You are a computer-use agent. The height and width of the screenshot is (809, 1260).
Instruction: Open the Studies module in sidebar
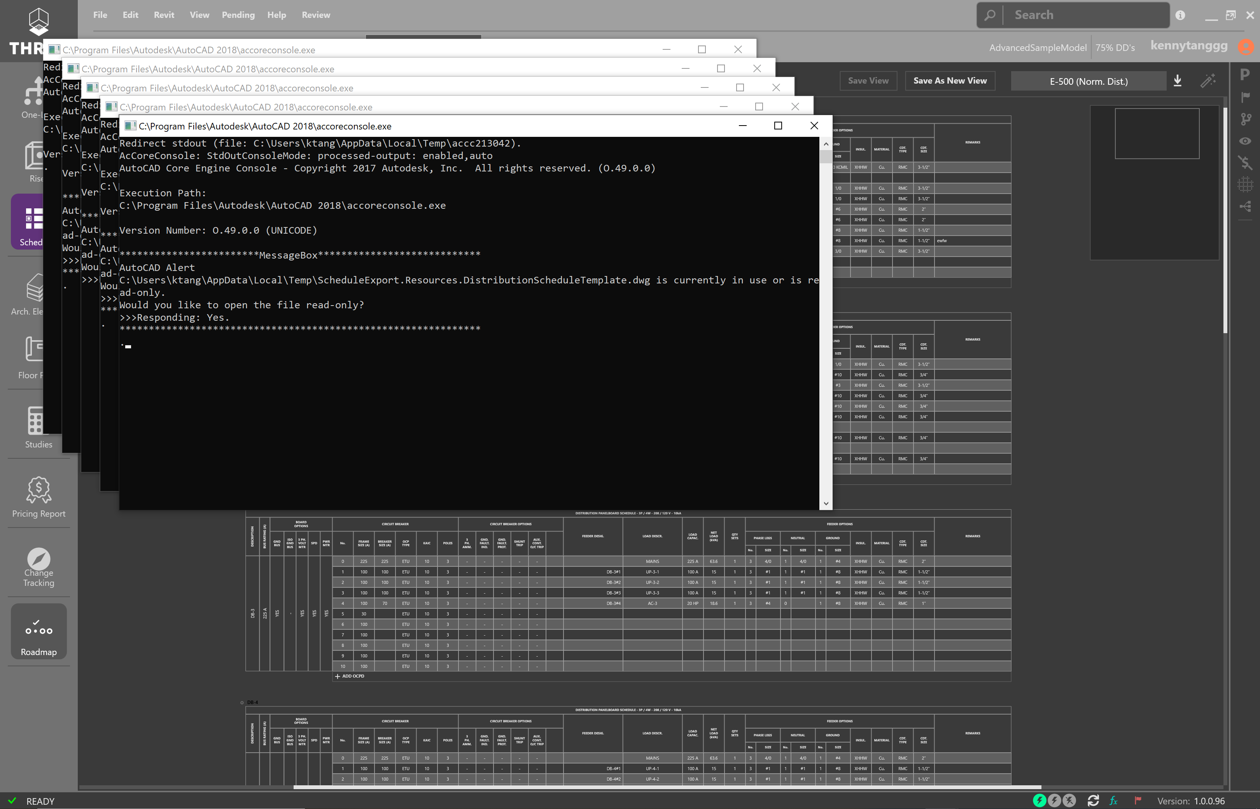38,428
